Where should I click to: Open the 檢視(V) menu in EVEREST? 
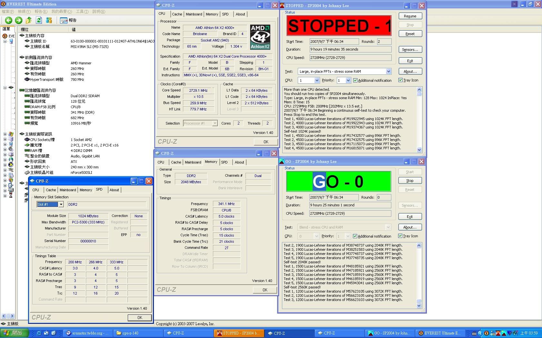[x=24, y=12]
